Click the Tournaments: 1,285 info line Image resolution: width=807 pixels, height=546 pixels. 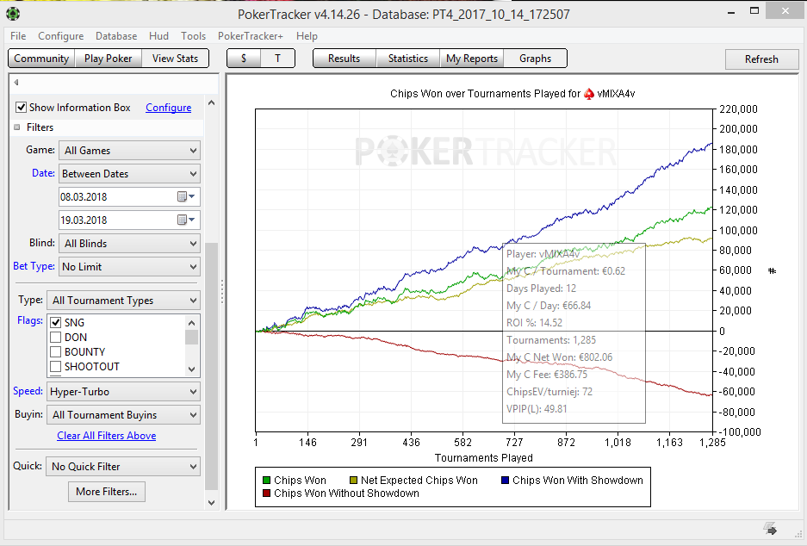(x=551, y=340)
